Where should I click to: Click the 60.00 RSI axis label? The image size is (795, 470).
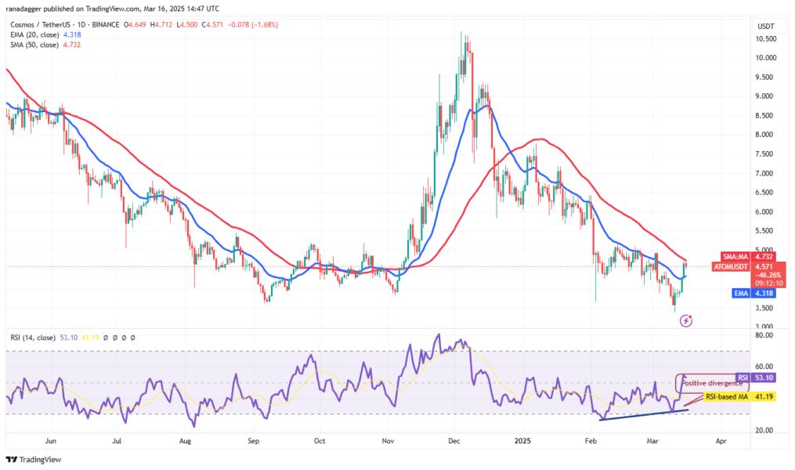click(x=765, y=367)
